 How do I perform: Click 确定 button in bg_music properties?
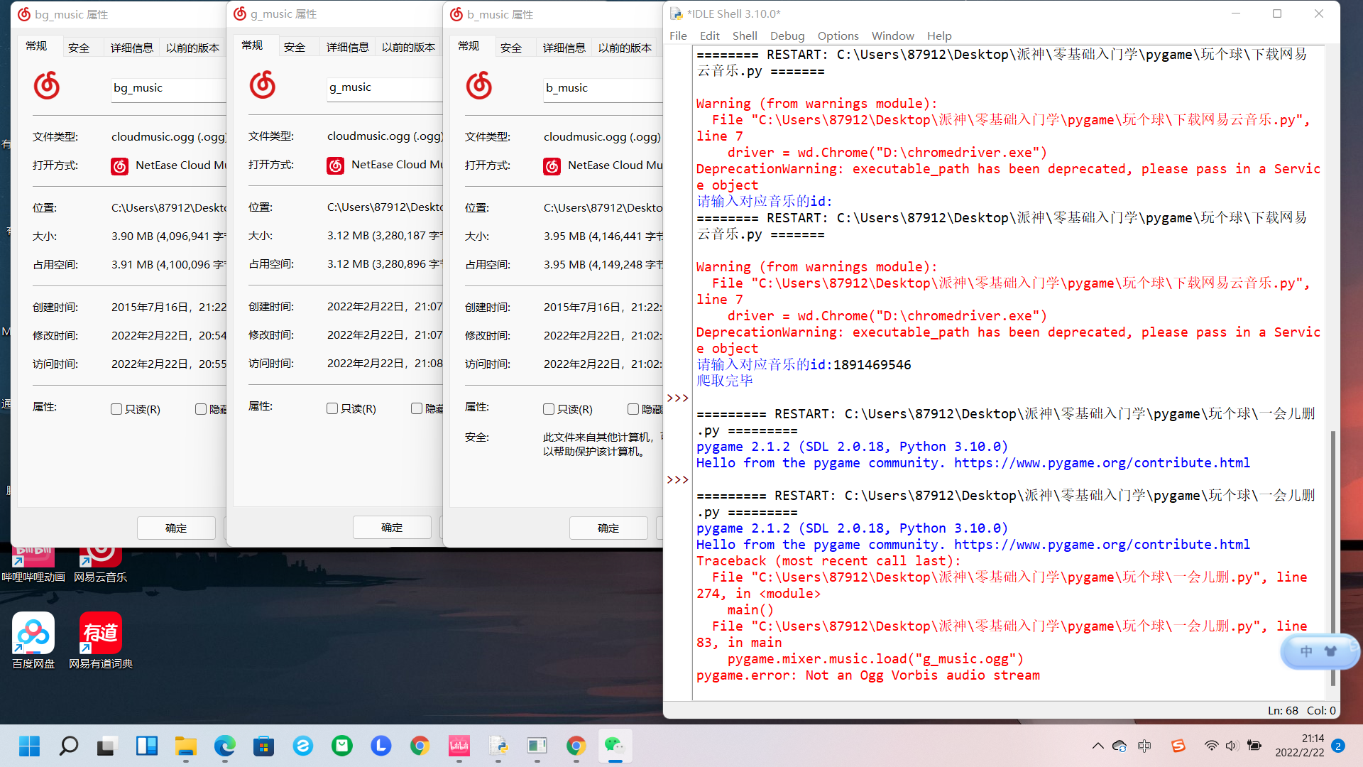[x=176, y=528]
